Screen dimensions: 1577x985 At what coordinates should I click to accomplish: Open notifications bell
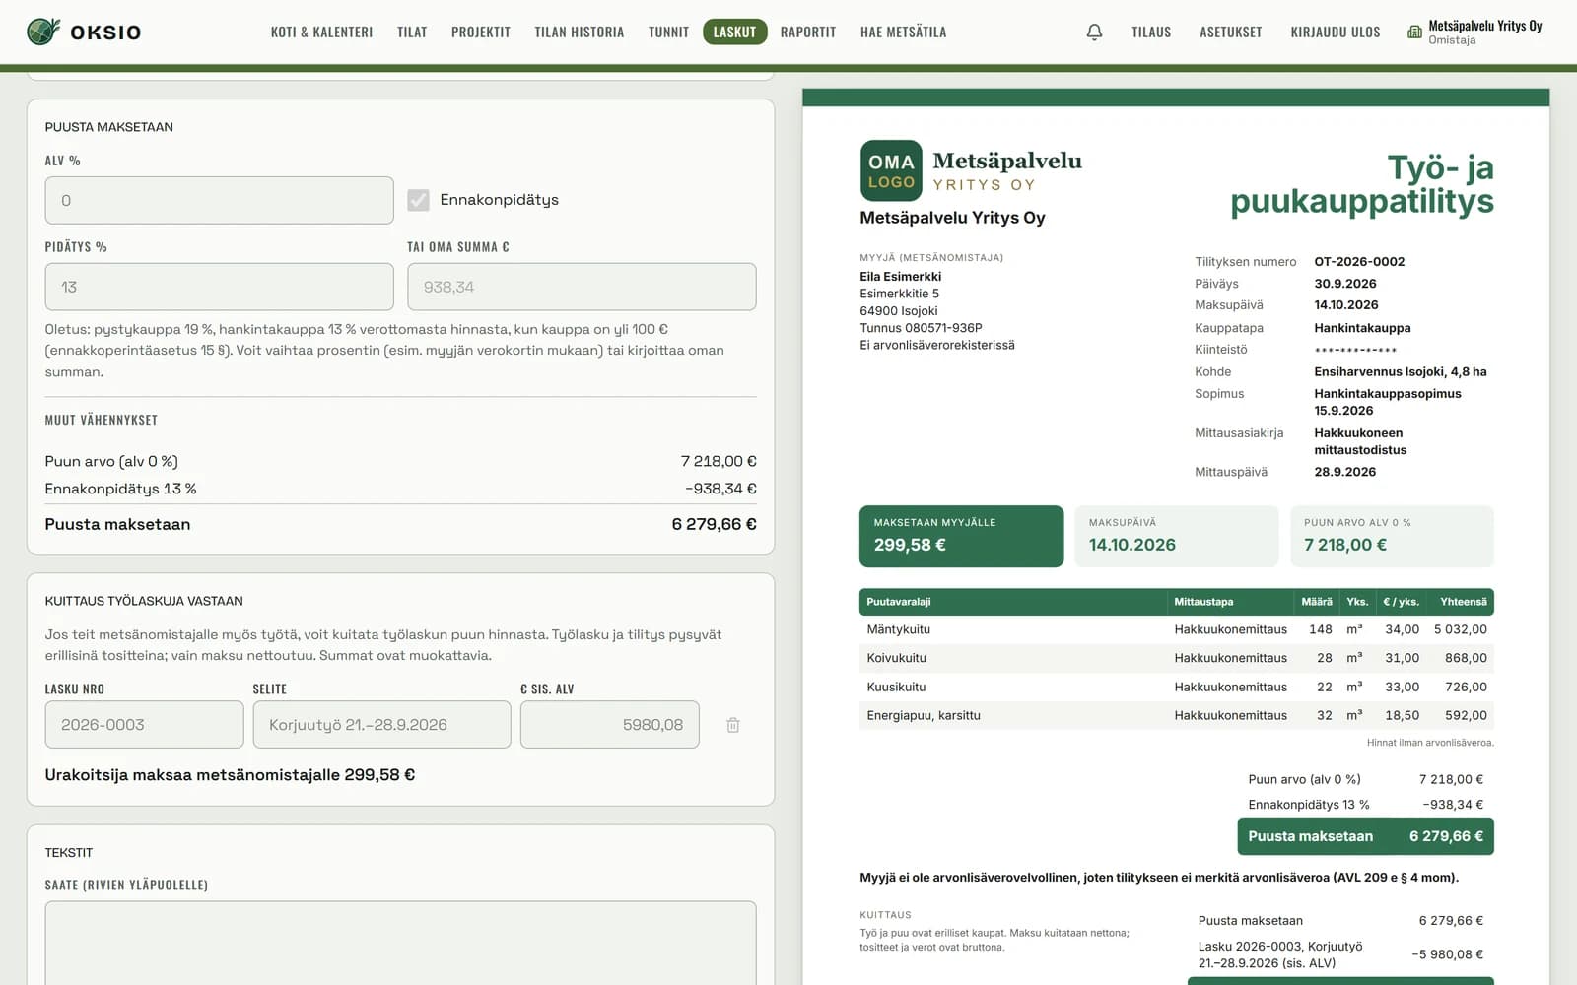pyautogui.click(x=1094, y=33)
